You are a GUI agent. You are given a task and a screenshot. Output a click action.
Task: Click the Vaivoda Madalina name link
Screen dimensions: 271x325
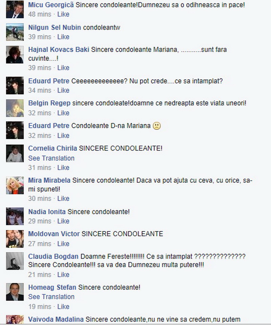[56, 319]
